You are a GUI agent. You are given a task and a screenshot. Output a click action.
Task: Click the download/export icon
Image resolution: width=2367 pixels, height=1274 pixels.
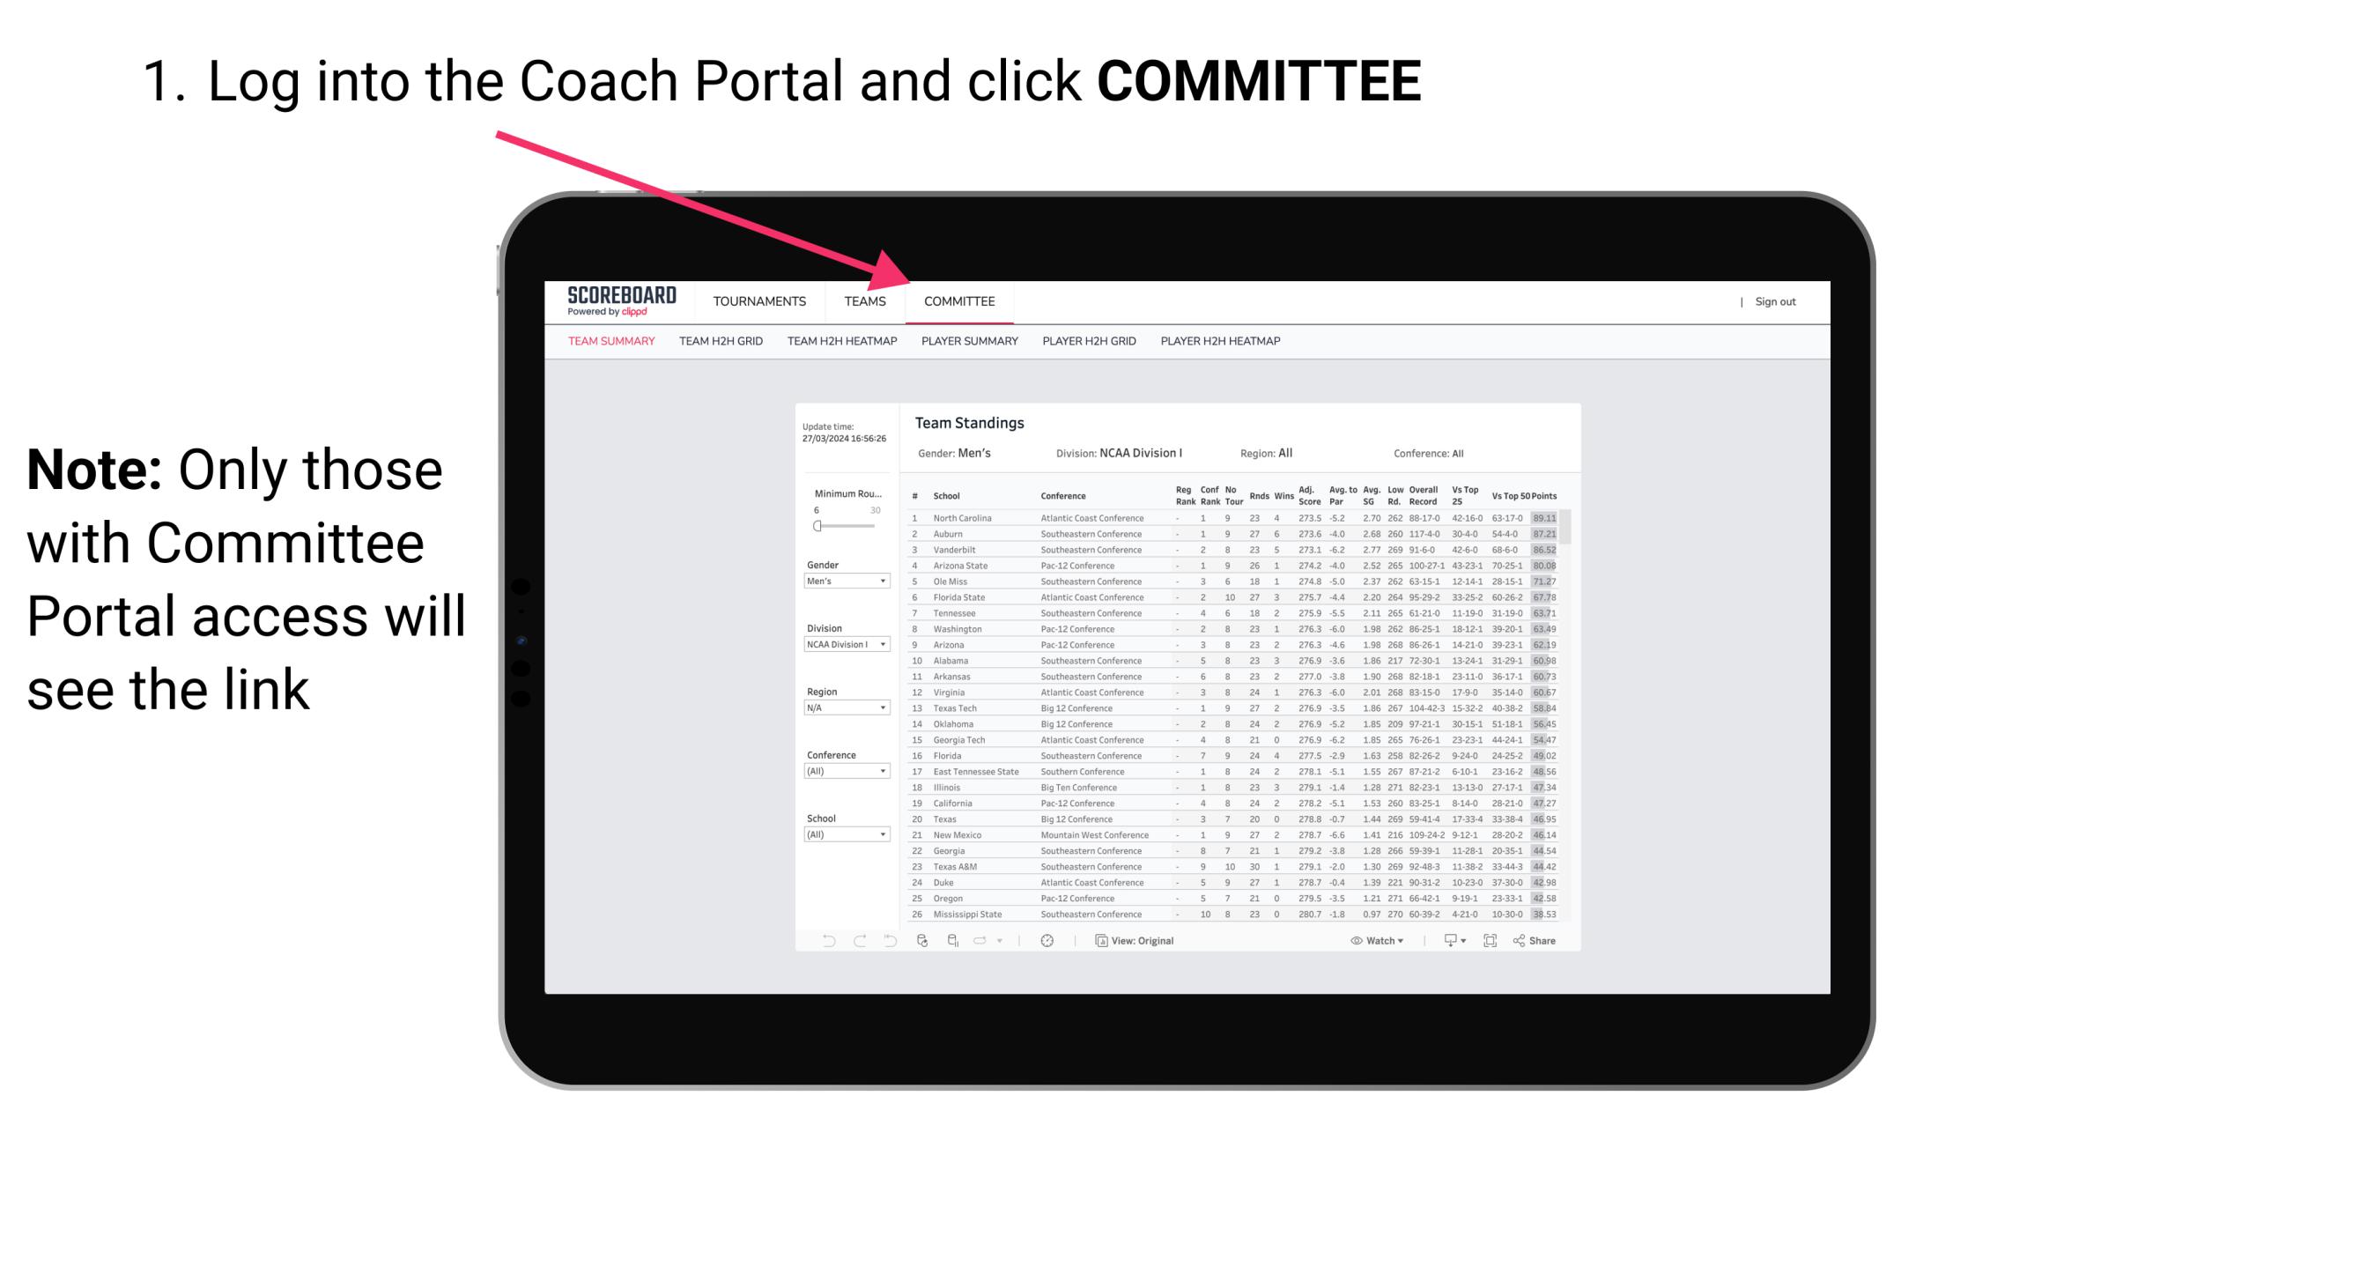(1445, 941)
